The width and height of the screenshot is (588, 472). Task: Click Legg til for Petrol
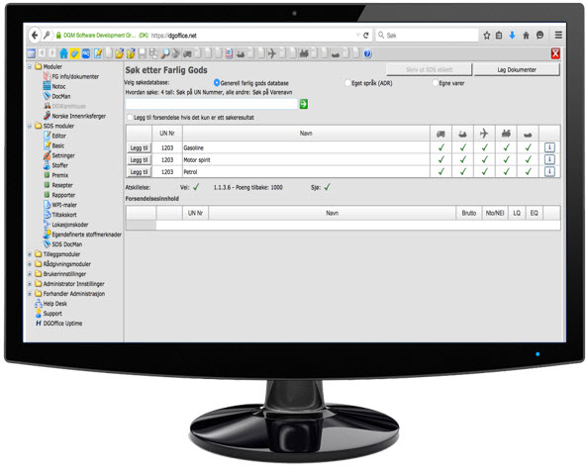(x=140, y=172)
